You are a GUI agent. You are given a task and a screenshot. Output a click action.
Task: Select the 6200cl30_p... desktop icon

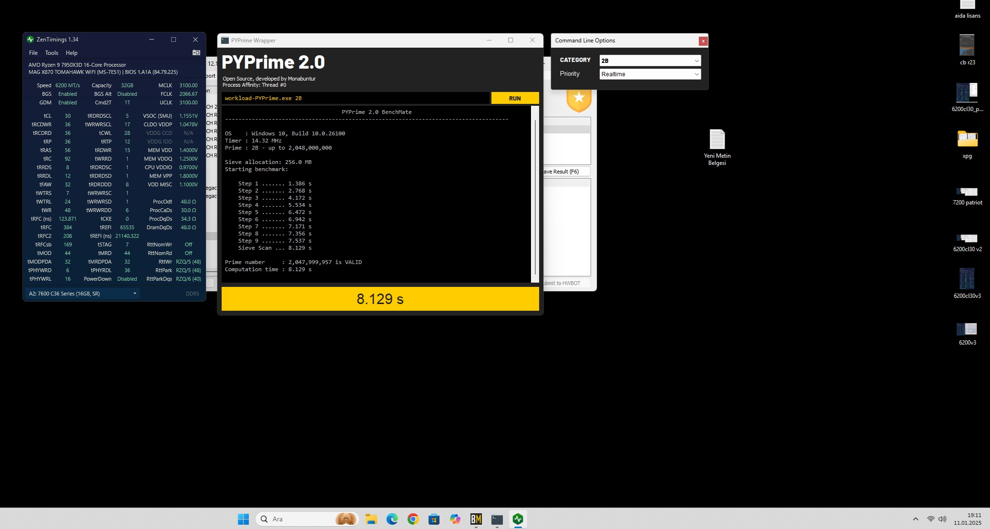coord(967,97)
